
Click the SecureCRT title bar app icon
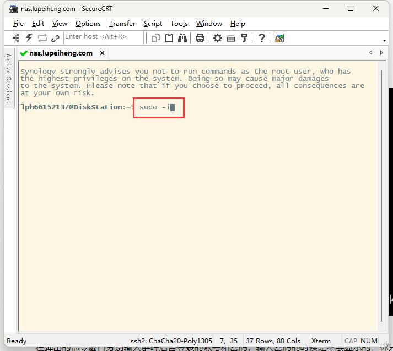[13, 8]
